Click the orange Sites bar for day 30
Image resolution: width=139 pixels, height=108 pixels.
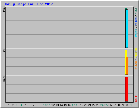127,66
